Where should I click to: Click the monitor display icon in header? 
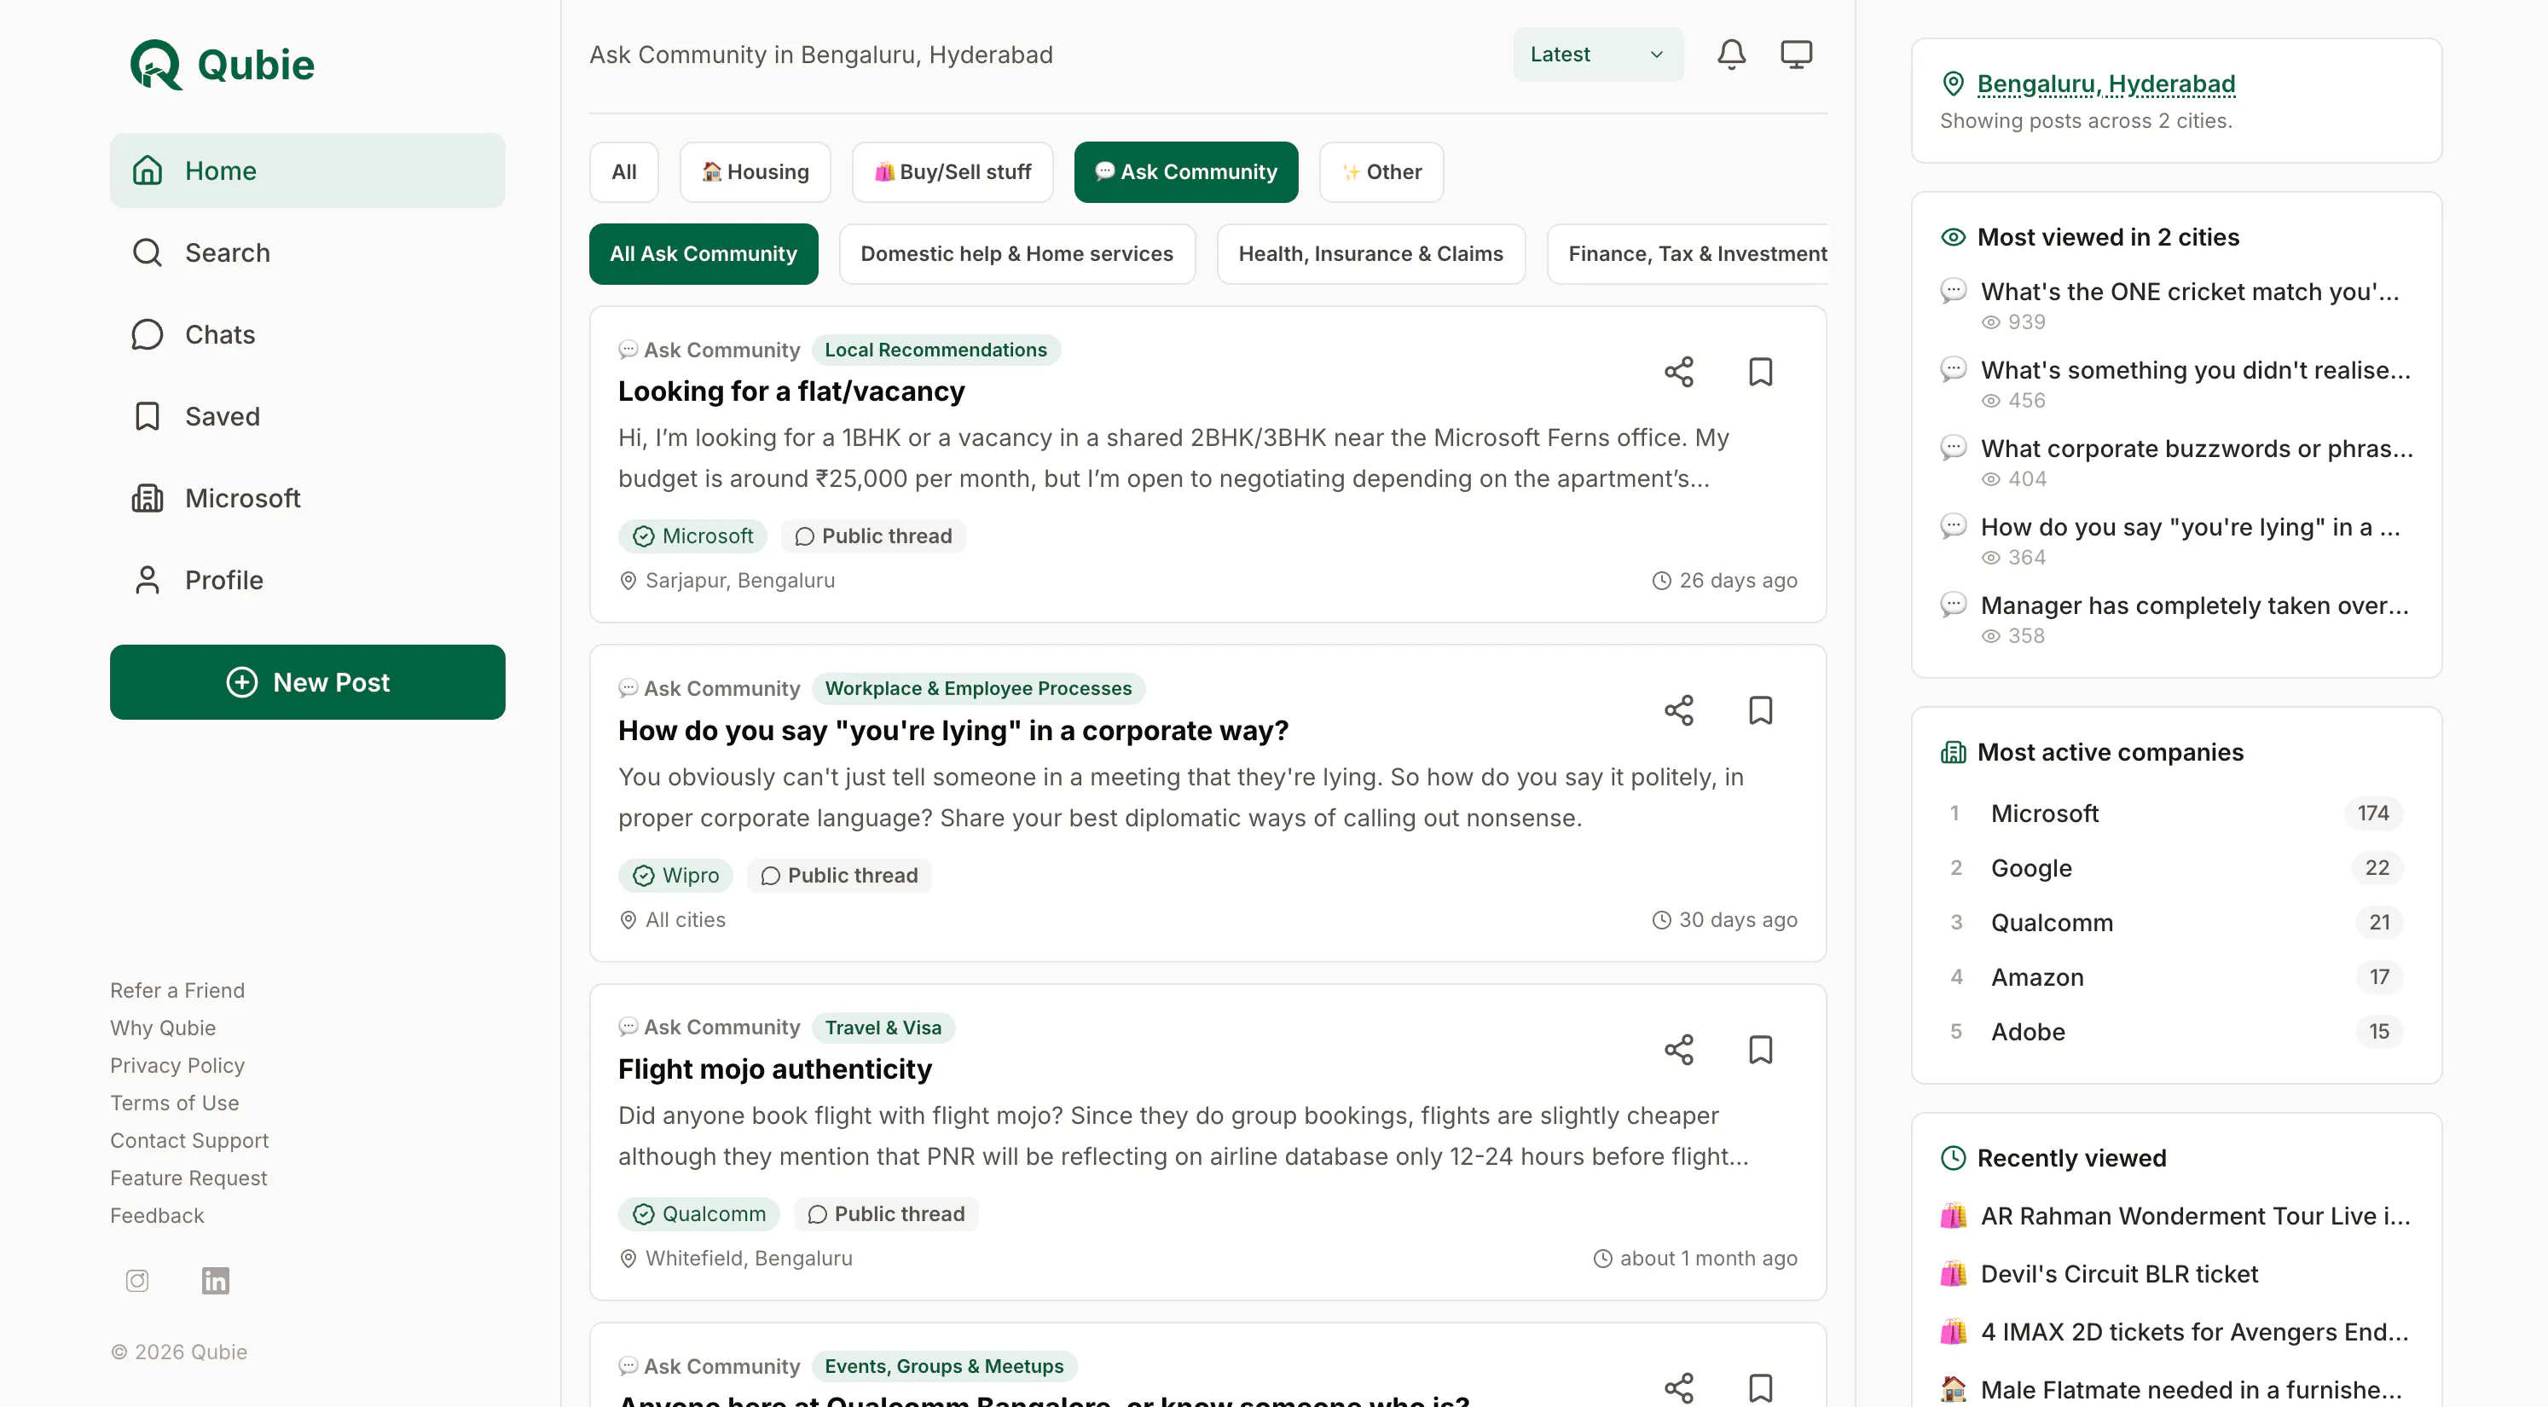[1796, 55]
